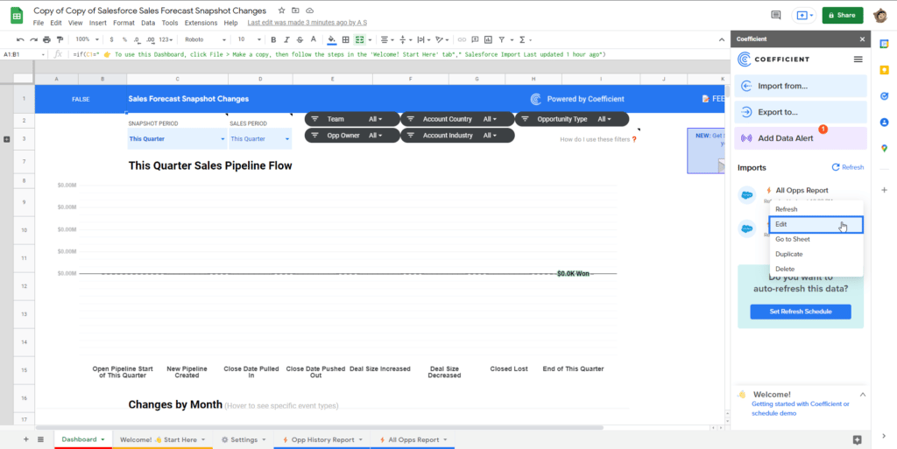This screenshot has height=449, width=897.
Task: Toggle italic formatting
Action: point(286,39)
